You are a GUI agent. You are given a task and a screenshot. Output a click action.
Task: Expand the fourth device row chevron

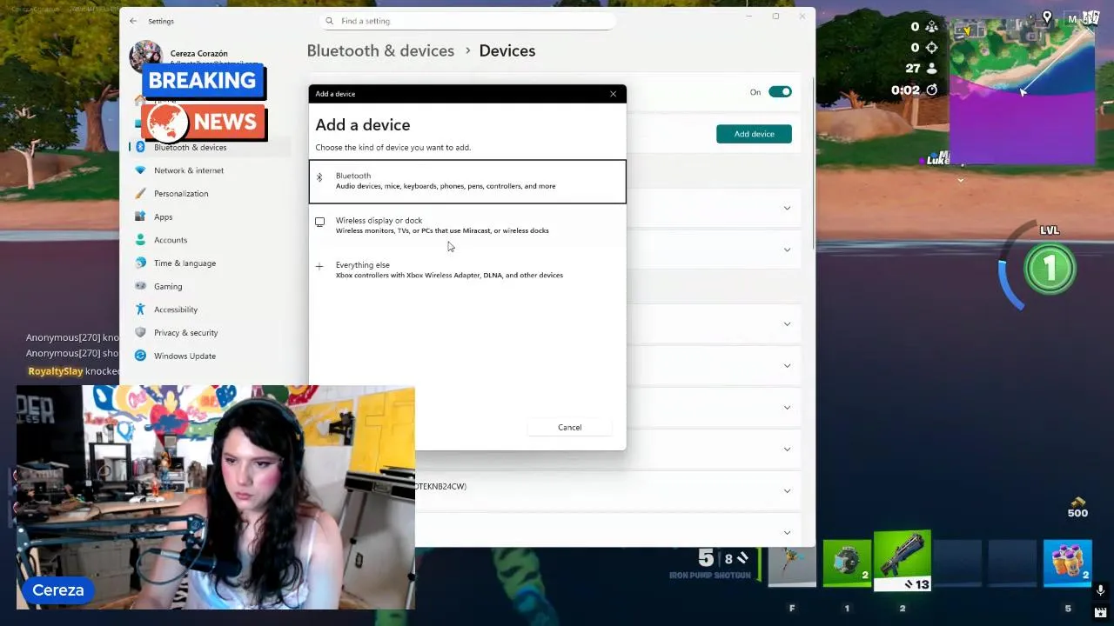787,366
